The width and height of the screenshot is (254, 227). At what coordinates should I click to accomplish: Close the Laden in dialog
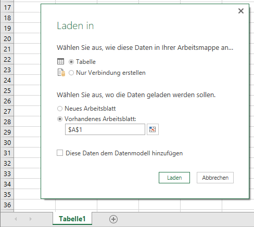[x=241, y=11]
